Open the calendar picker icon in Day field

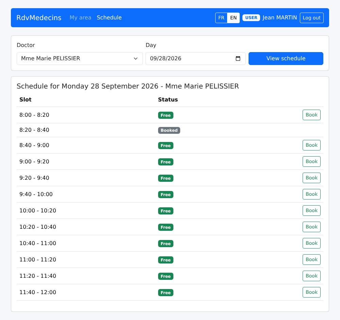coord(238,59)
